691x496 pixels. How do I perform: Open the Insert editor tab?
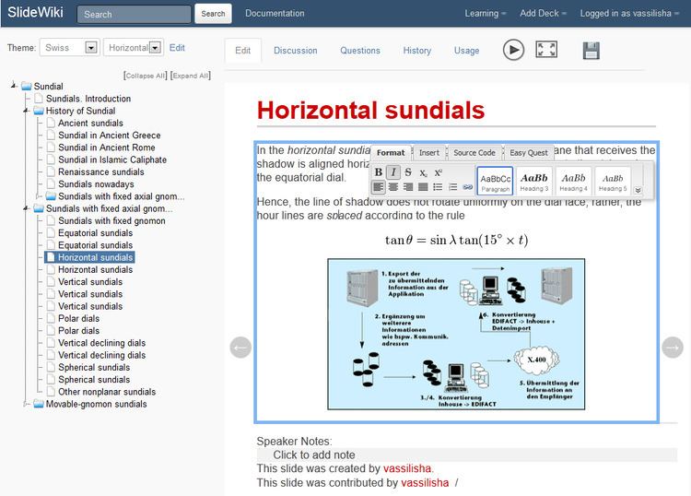(x=429, y=152)
